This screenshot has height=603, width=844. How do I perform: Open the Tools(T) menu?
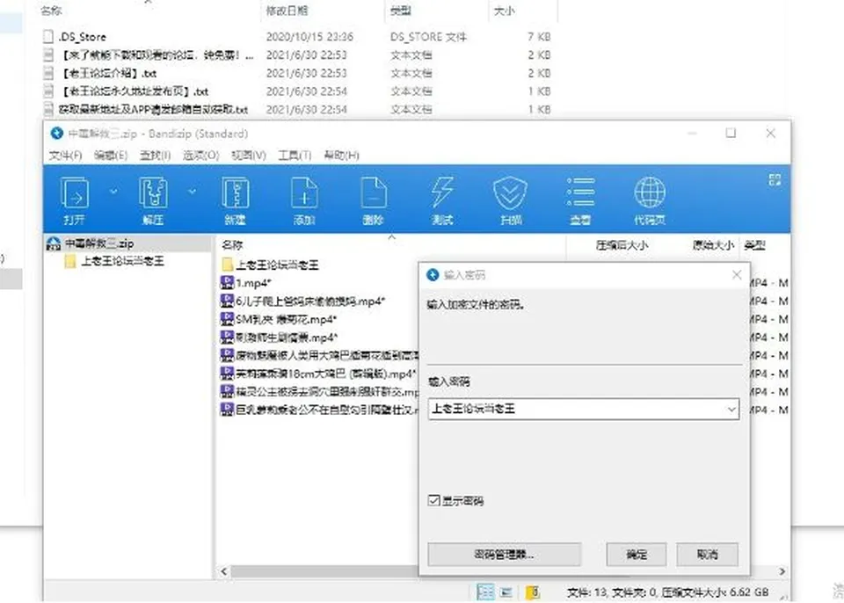click(x=295, y=155)
